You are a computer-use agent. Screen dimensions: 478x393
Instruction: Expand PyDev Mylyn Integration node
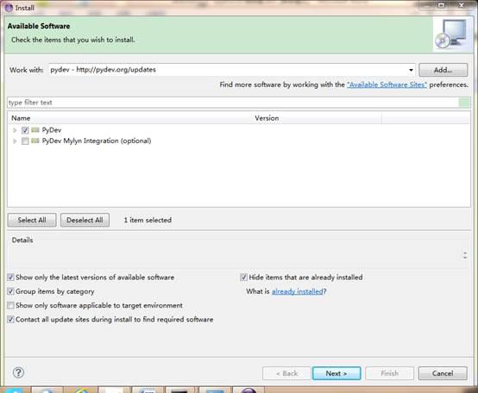click(15, 141)
